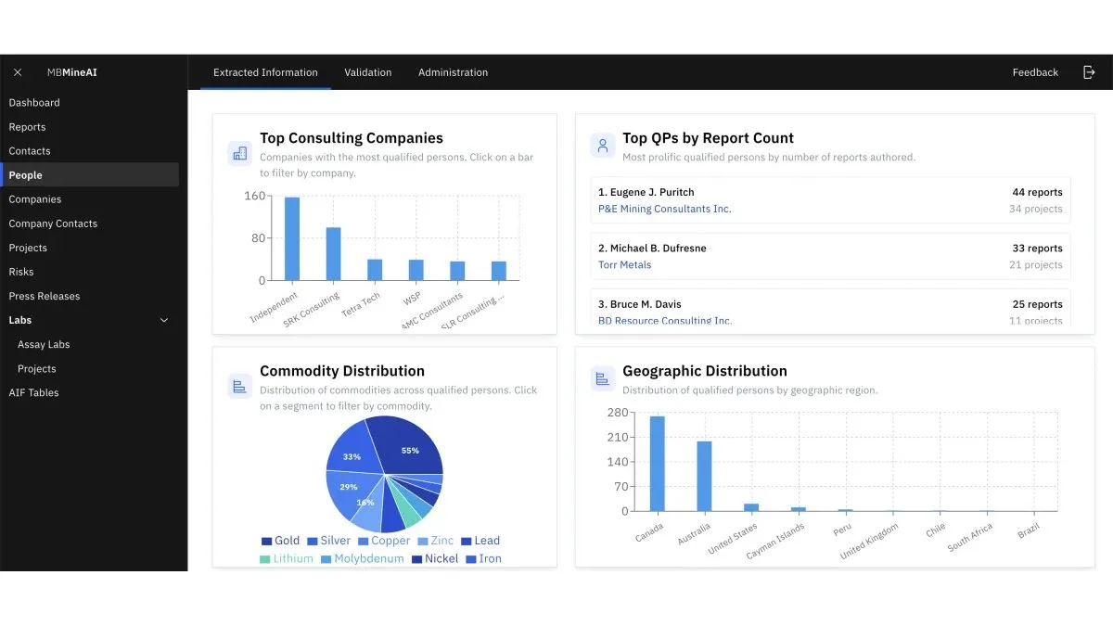Open Risks in the sidebar
This screenshot has height=626, width=1113.
click(90, 272)
